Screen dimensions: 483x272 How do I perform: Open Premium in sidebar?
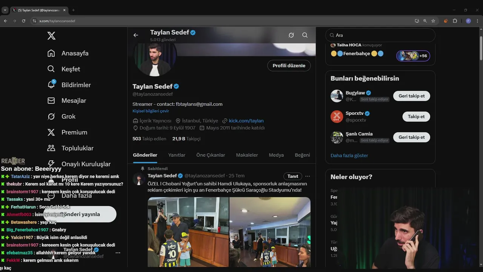pos(67,133)
